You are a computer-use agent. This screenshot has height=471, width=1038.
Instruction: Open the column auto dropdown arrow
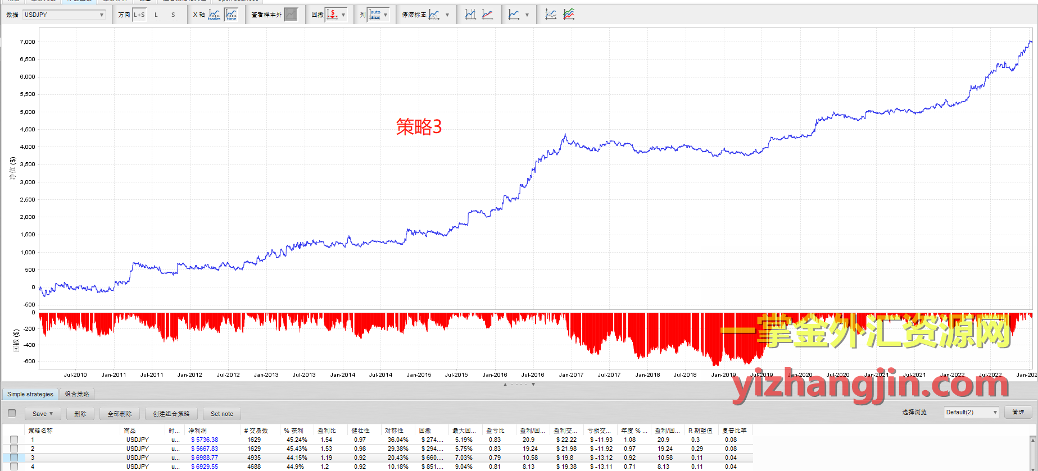[x=386, y=15]
